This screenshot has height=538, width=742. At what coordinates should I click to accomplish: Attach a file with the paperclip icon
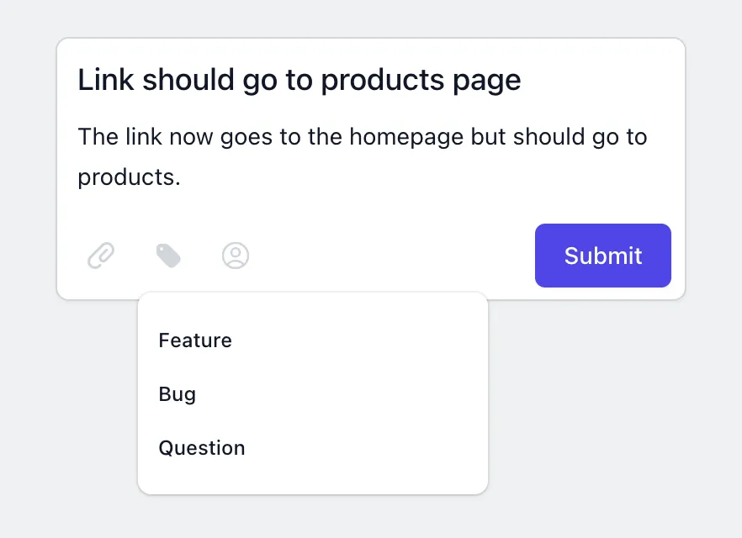[101, 256]
